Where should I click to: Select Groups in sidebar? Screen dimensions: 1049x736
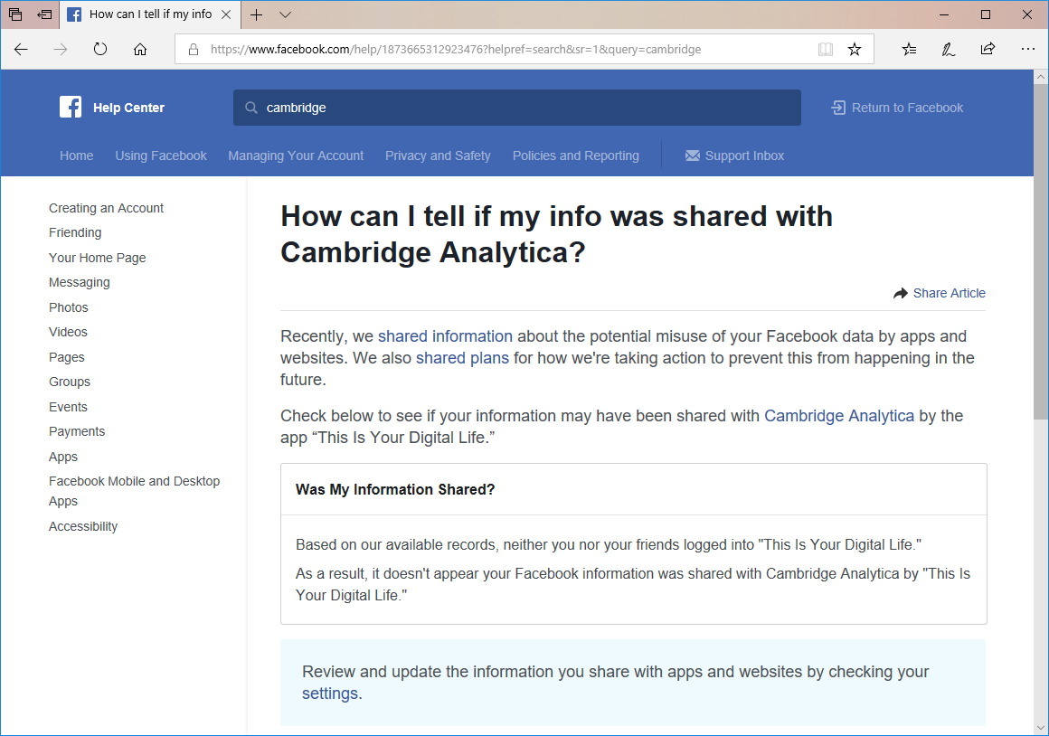[69, 382]
